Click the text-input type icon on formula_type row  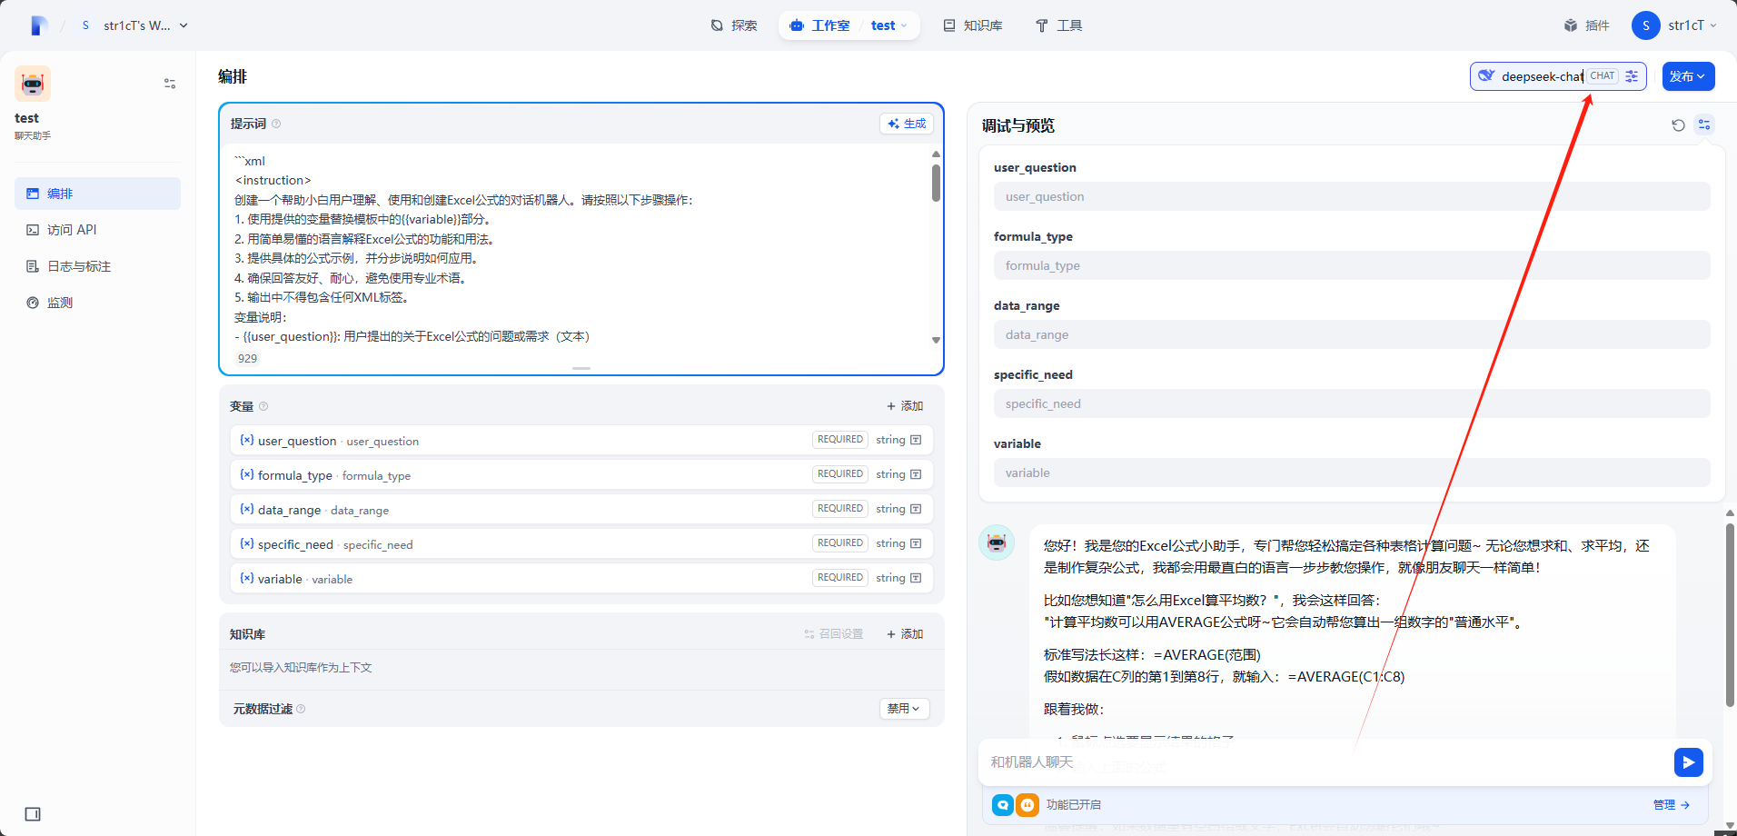point(916,474)
